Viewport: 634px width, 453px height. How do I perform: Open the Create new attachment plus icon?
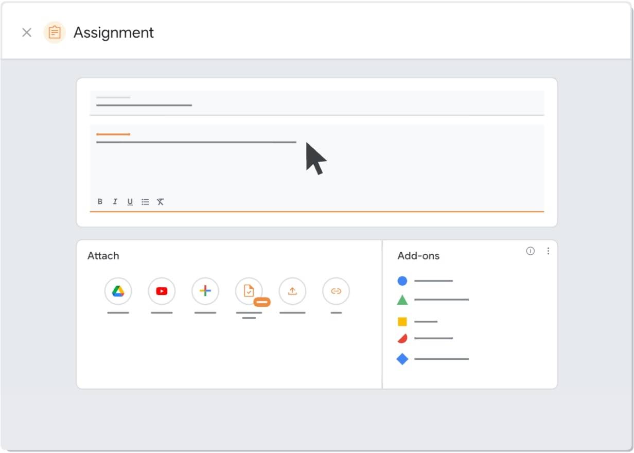coord(205,291)
